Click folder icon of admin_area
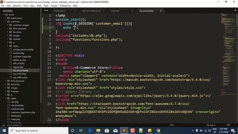Viewport: 238px width, 134px height. tap(9, 18)
